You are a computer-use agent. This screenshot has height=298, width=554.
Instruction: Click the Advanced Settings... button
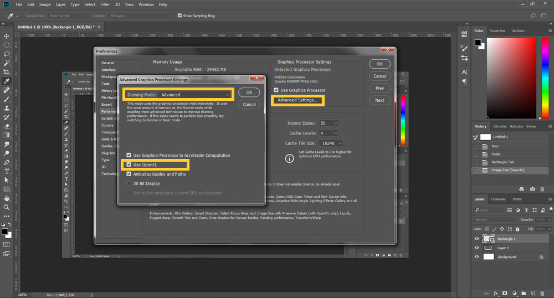tap(297, 100)
